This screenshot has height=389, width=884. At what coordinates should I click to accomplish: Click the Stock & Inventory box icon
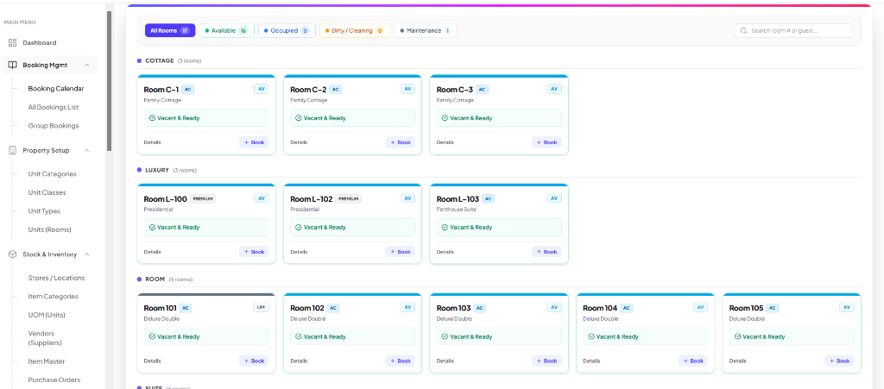pos(12,254)
